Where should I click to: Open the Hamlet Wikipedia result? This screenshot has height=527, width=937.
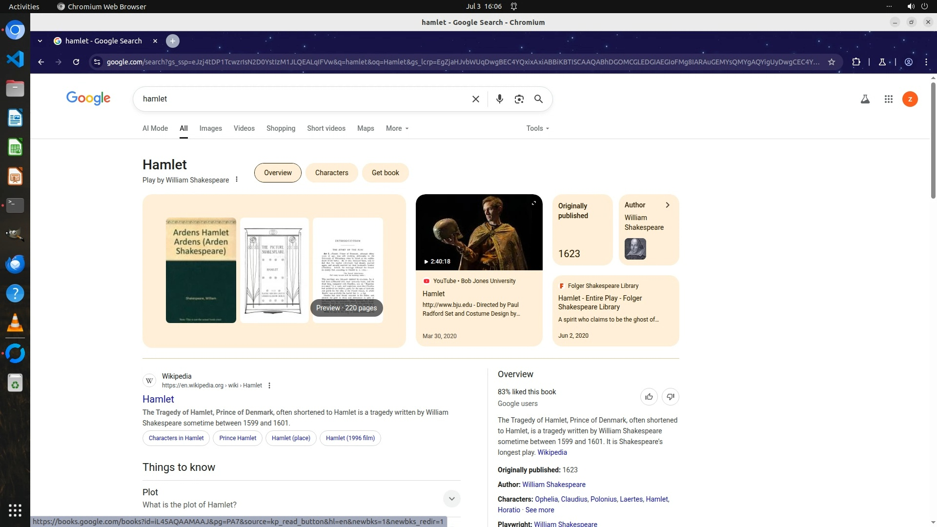158,399
